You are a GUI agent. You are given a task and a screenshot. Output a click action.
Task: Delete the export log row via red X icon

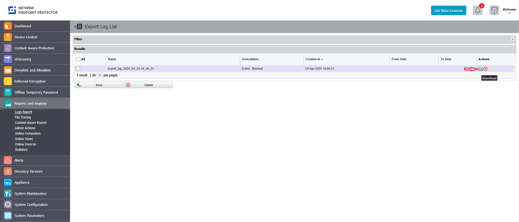coord(485,69)
